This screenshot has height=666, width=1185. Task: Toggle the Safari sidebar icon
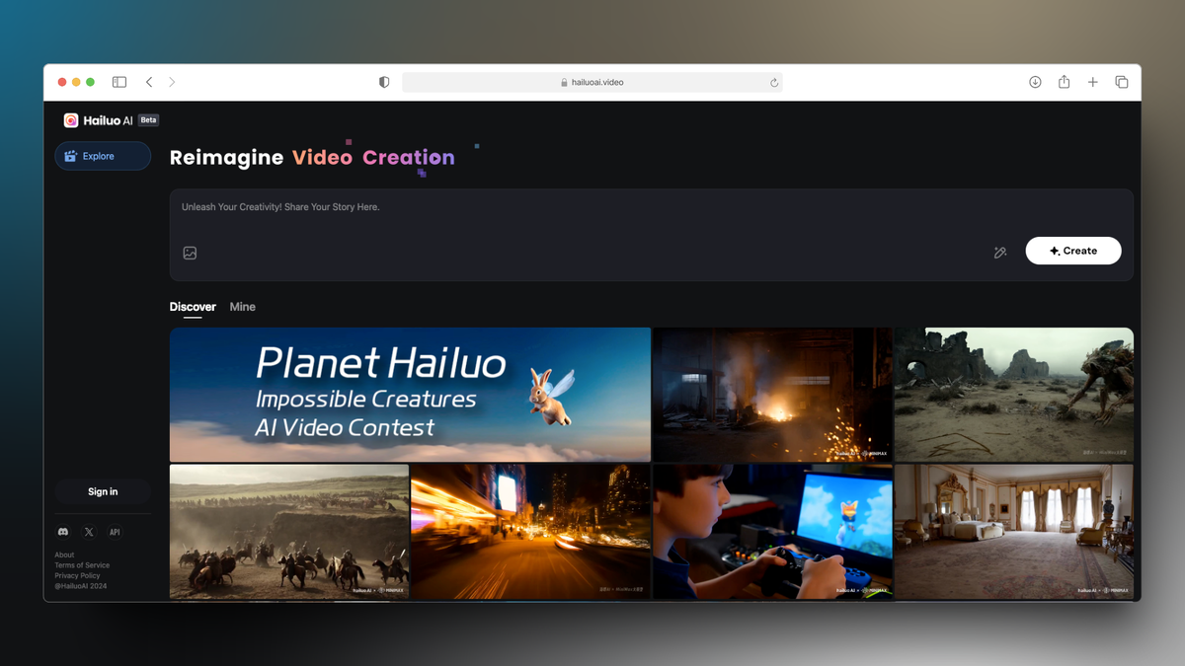(119, 82)
